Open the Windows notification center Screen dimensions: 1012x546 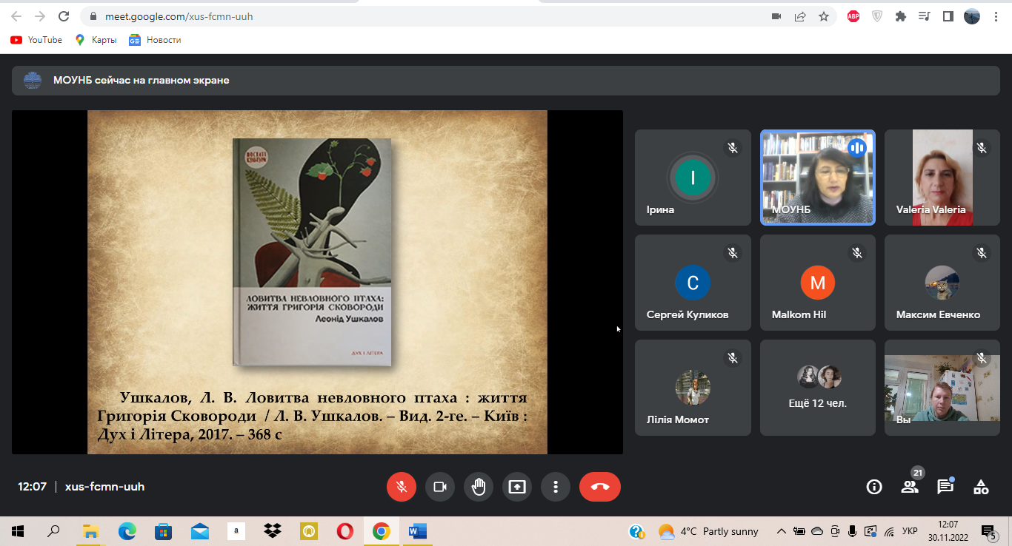coord(988,531)
